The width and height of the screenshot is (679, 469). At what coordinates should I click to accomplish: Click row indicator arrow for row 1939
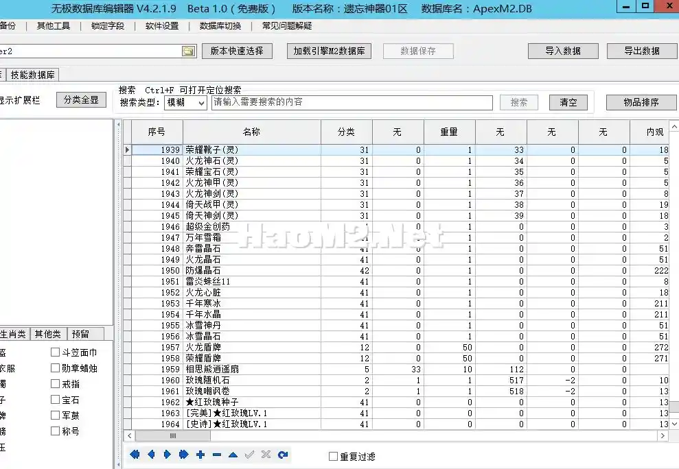click(x=127, y=149)
